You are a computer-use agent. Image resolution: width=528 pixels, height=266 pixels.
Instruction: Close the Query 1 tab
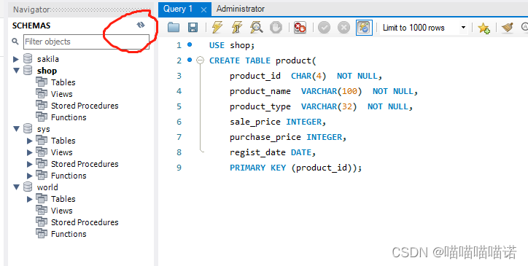pos(203,10)
